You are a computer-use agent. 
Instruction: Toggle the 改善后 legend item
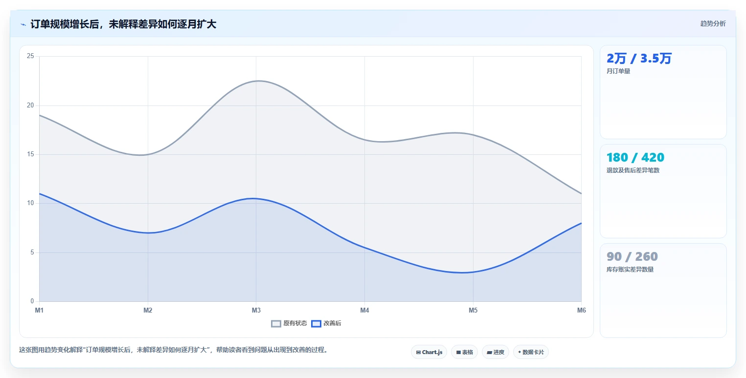[326, 323]
